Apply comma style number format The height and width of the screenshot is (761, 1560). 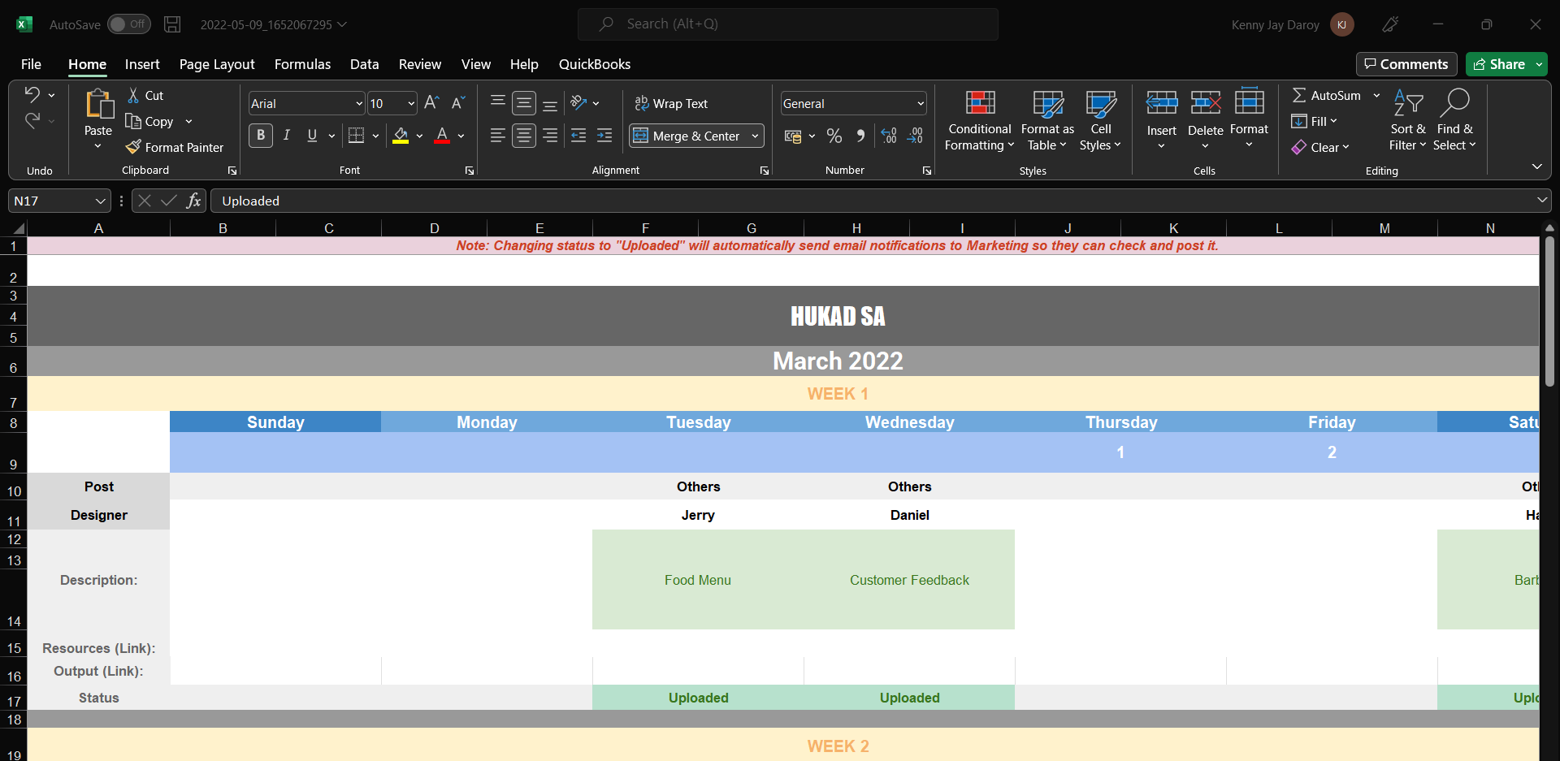click(x=860, y=136)
